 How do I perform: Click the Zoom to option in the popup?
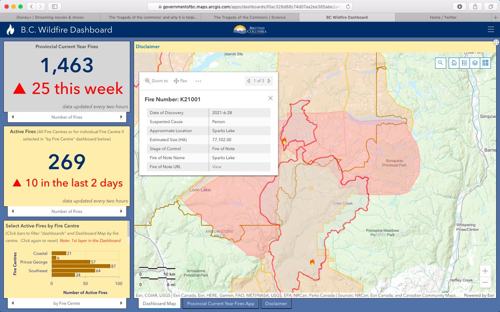(x=156, y=81)
